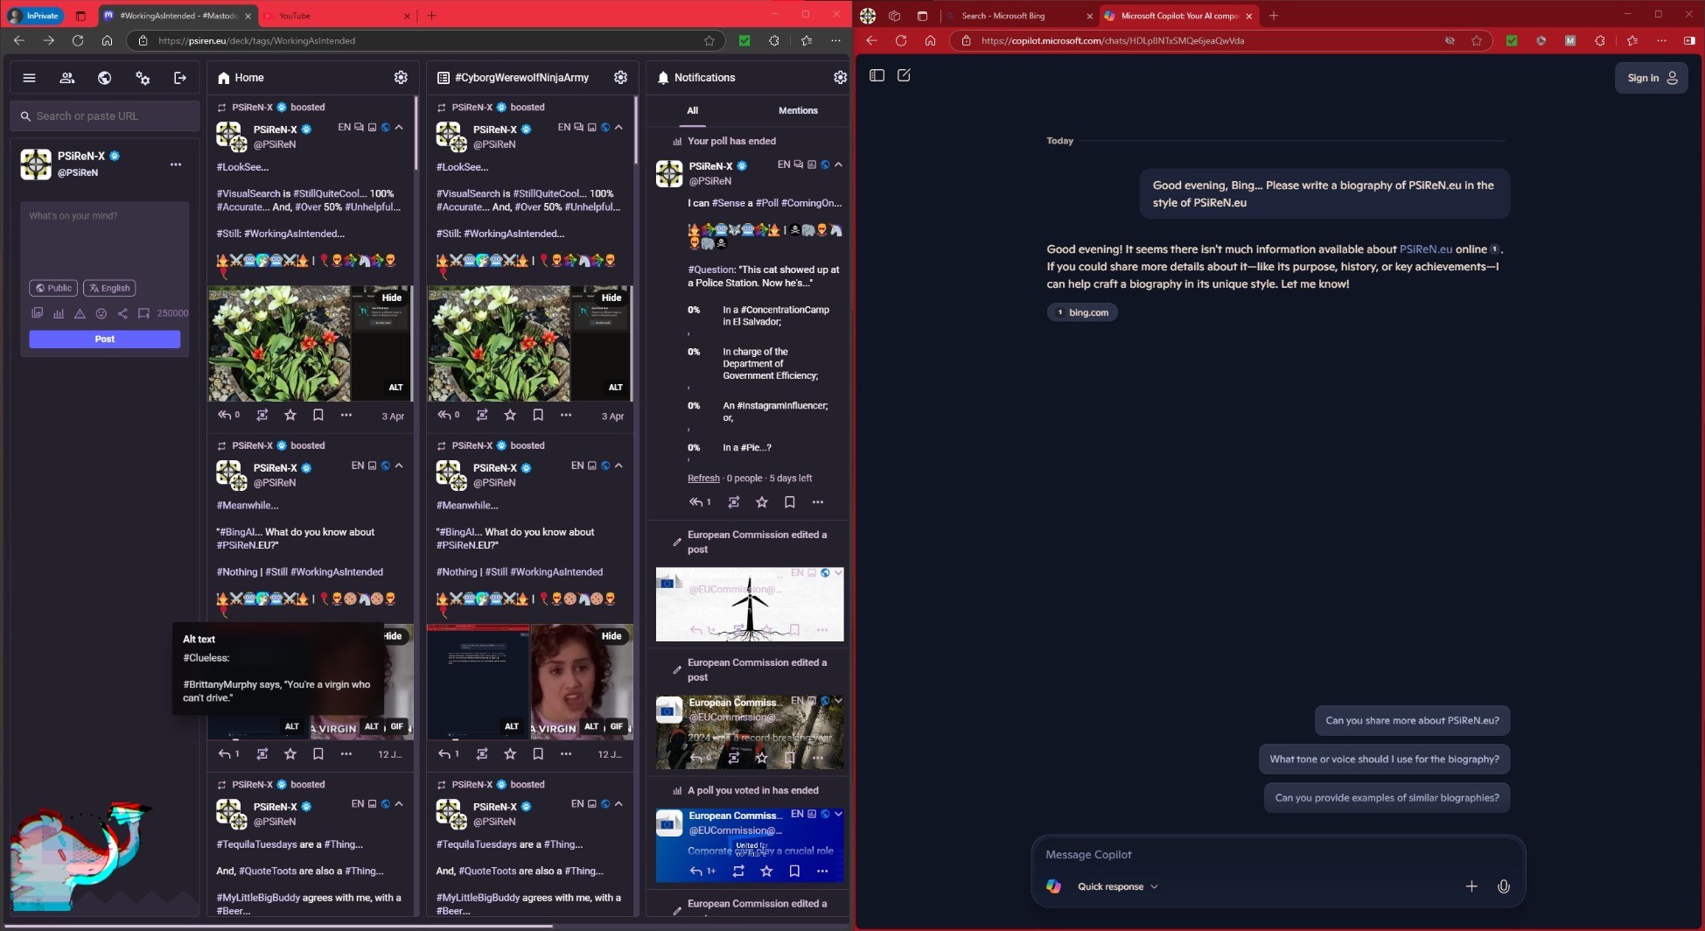
Task: Open emoji picker in the compose box
Action: click(x=101, y=312)
